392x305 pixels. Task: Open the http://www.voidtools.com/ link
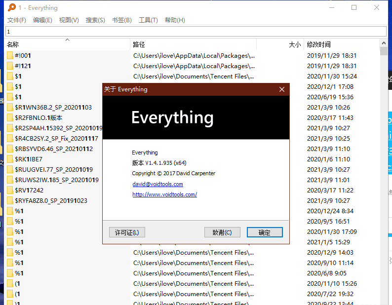pos(164,194)
